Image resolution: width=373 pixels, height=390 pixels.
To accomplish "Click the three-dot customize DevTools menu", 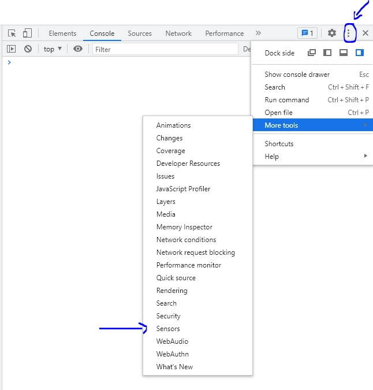I will pos(348,34).
